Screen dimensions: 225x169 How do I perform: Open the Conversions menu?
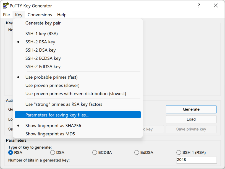[x=40, y=15]
